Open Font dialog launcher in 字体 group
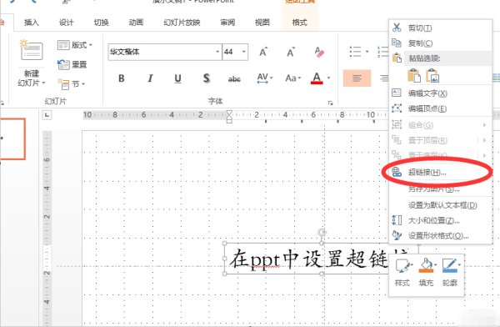Viewport: 500px width, 327px height. pyautogui.click(x=330, y=103)
